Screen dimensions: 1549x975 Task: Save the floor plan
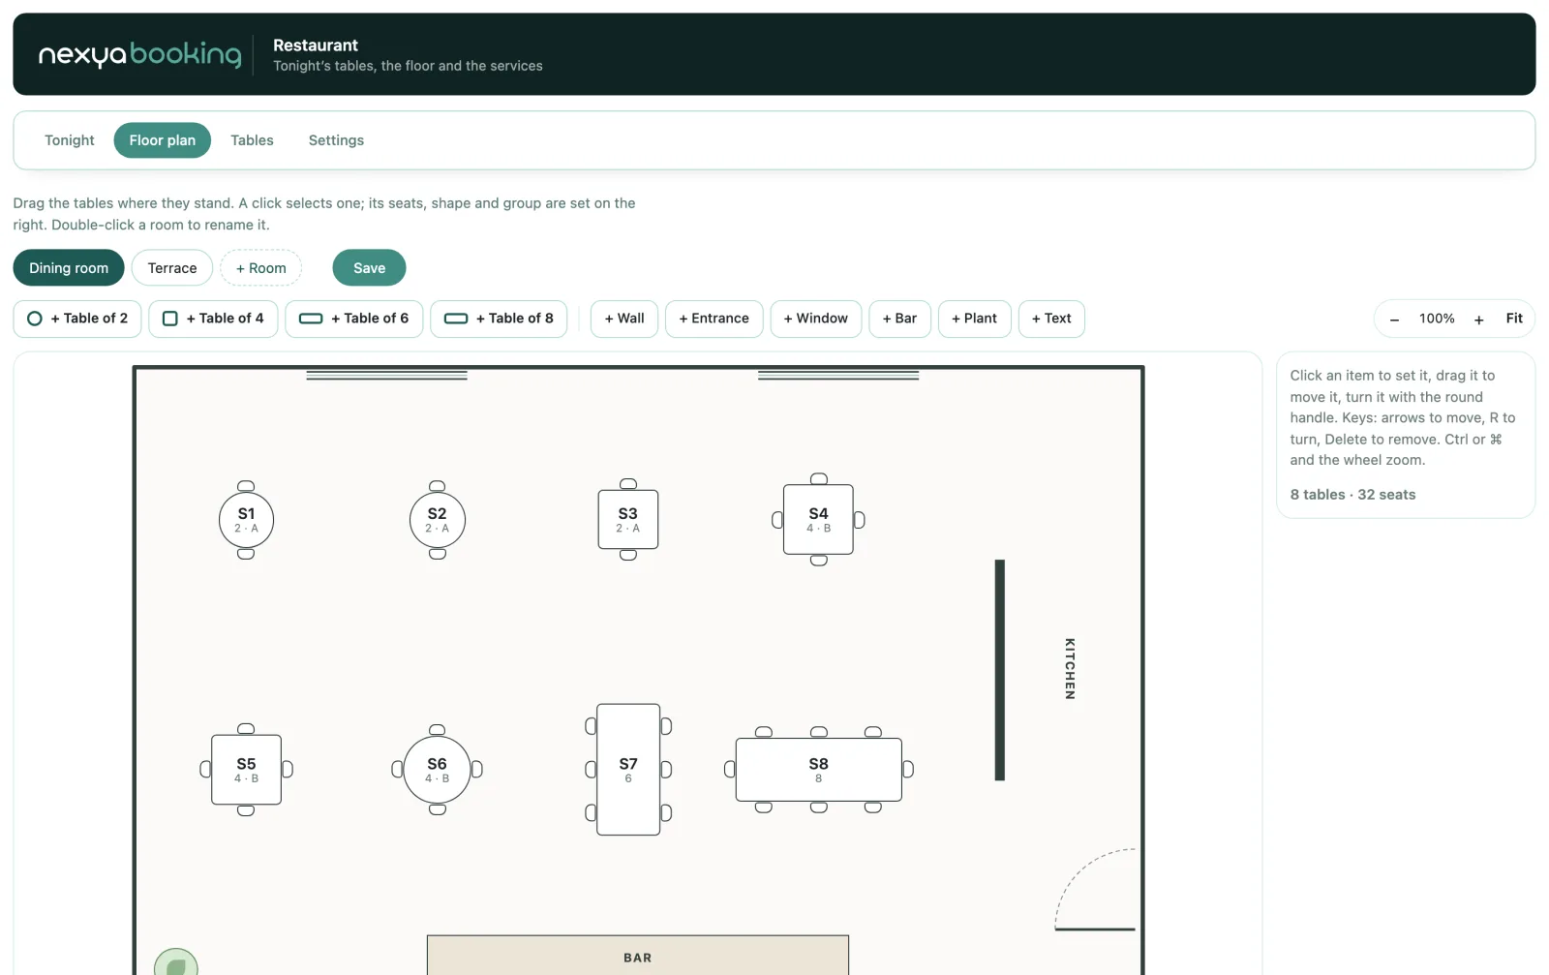click(x=369, y=268)
